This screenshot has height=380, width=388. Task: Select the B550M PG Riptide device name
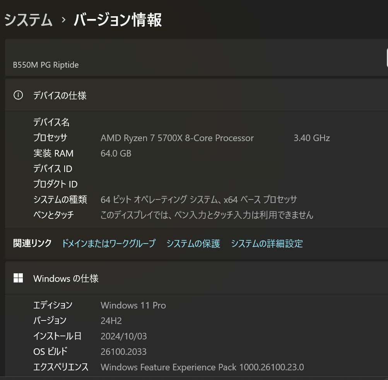(46, 65)
